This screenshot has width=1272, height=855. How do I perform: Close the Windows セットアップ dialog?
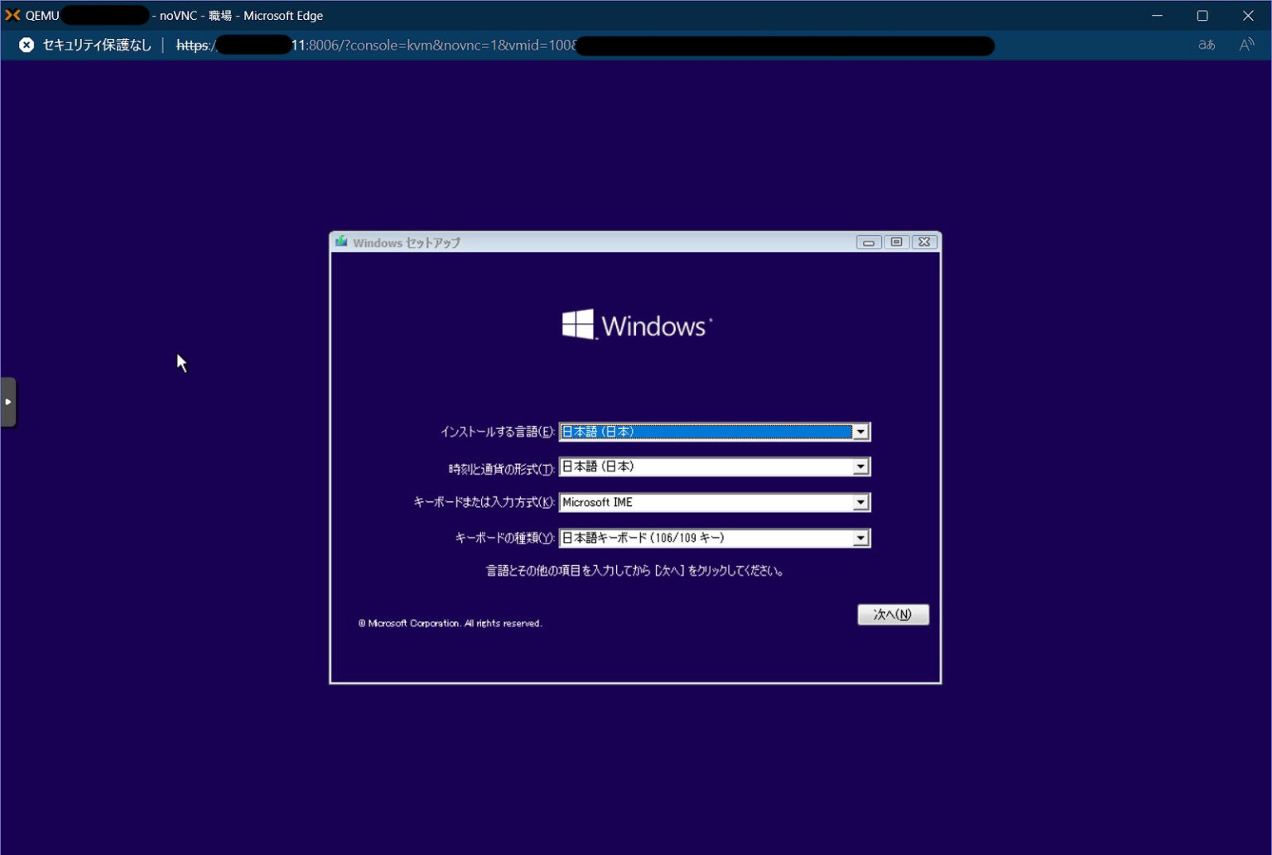924,242
